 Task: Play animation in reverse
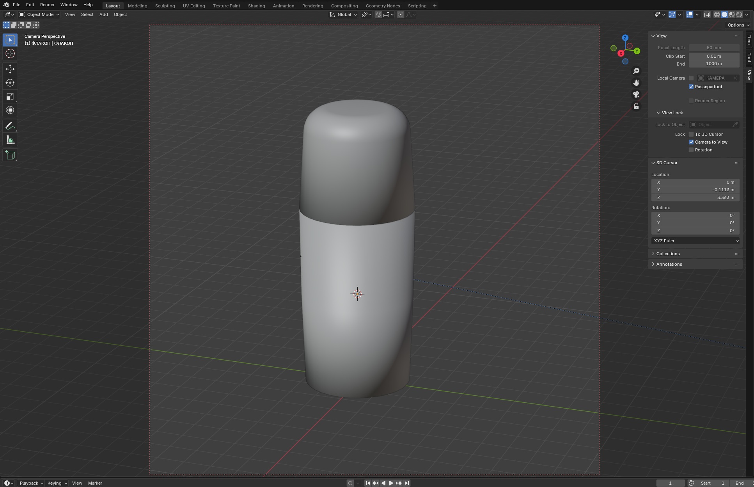383,483
